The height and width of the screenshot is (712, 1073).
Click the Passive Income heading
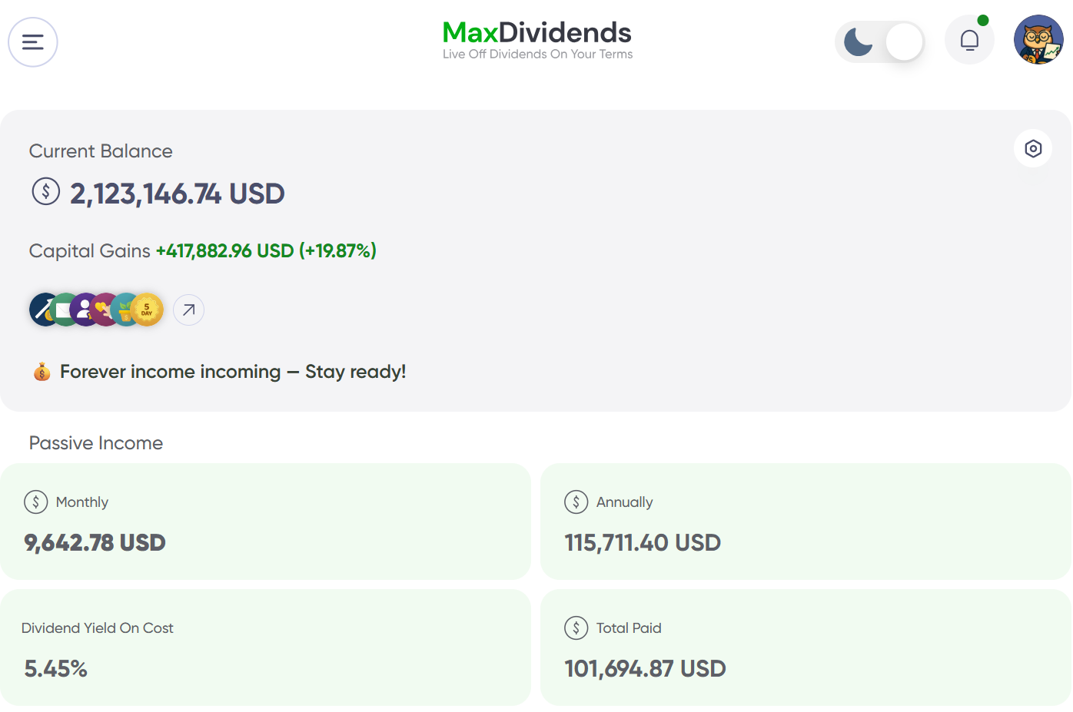point(96,443)
